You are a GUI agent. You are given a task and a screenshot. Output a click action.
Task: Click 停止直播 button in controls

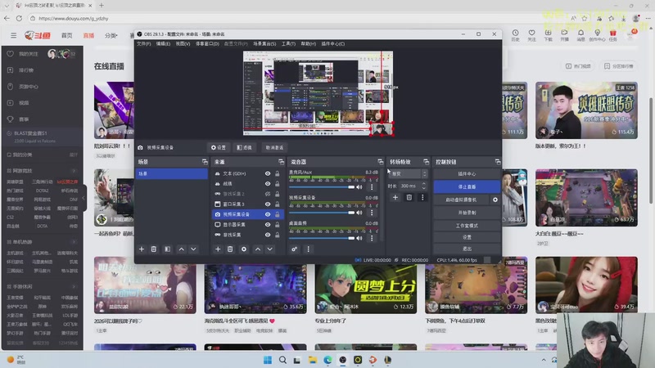coord(467,186)
